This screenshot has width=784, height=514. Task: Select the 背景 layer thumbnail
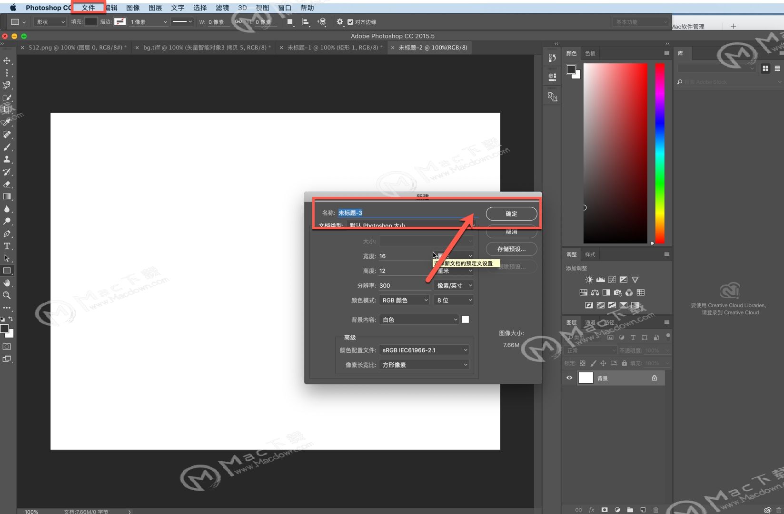[x=586, y=378]
